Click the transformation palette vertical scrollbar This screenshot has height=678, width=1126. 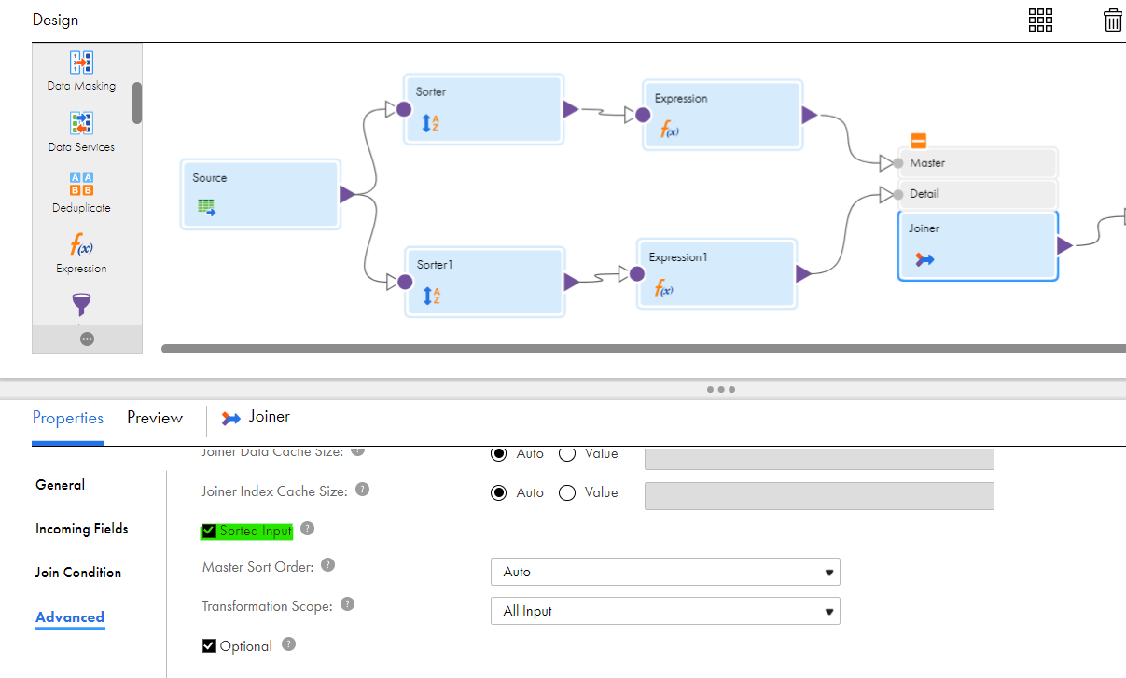click(x=137, y=103)
